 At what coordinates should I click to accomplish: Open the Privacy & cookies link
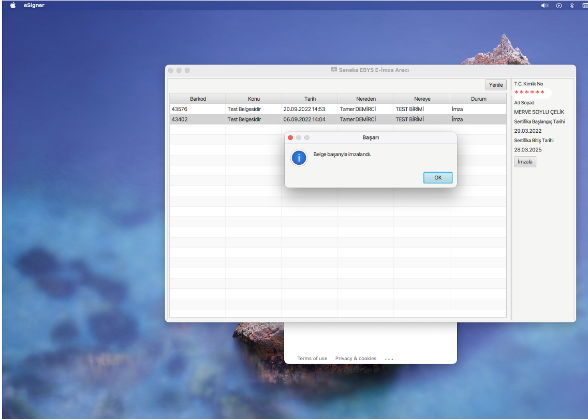pyautogui.click(x=356, y=359)
